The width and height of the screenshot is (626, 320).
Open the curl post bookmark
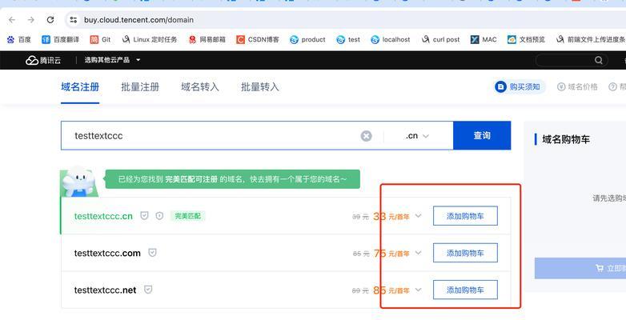(440, 39)
